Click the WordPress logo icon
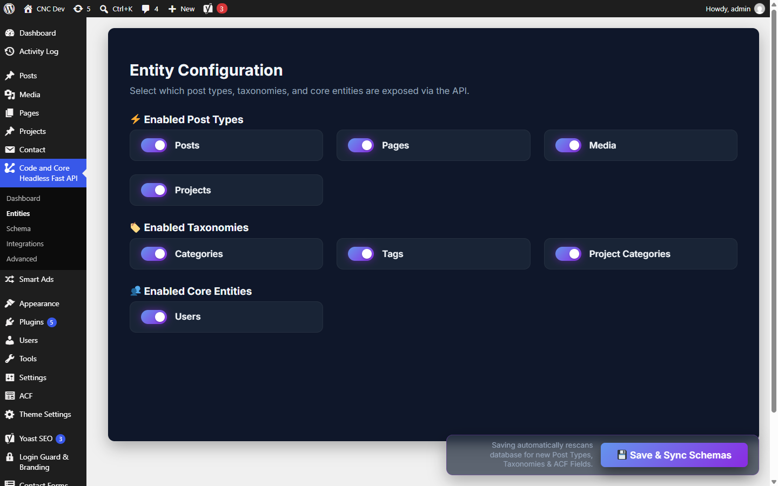This screenshot has height=486, width=778. pyautogui.click(x=9, y=9)
